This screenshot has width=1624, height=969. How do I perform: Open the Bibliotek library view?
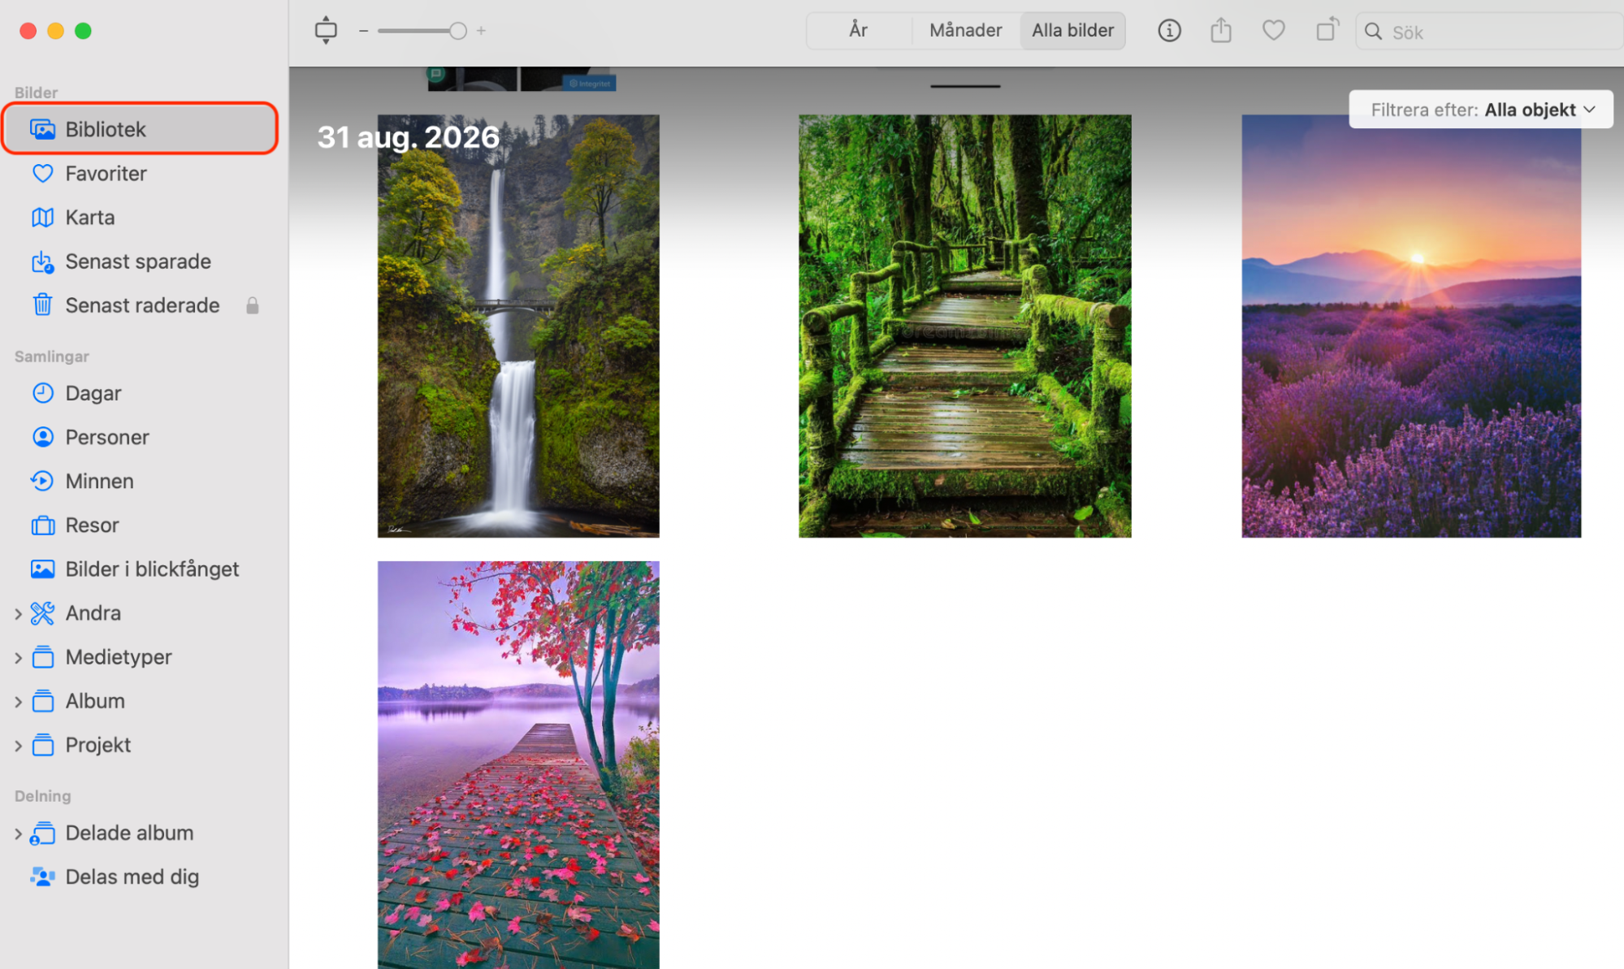pyautogui.click(x=140, y=129)
